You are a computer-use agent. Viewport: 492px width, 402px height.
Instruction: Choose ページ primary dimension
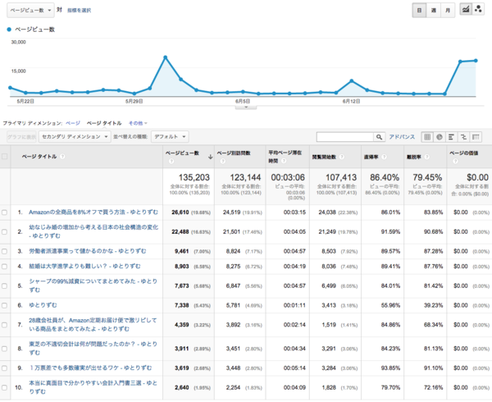73,123
